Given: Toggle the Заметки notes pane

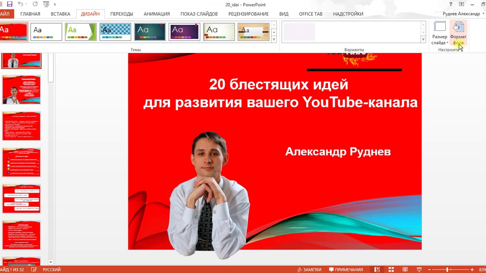Looking at the screenshot, I should (x=309, y=270).
